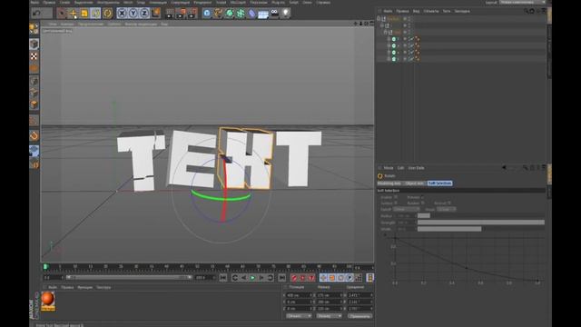Collapse the third object in Object Manager
Viewport: 581px width, 327px height.
pyautogui.click(x=385, y=33)
